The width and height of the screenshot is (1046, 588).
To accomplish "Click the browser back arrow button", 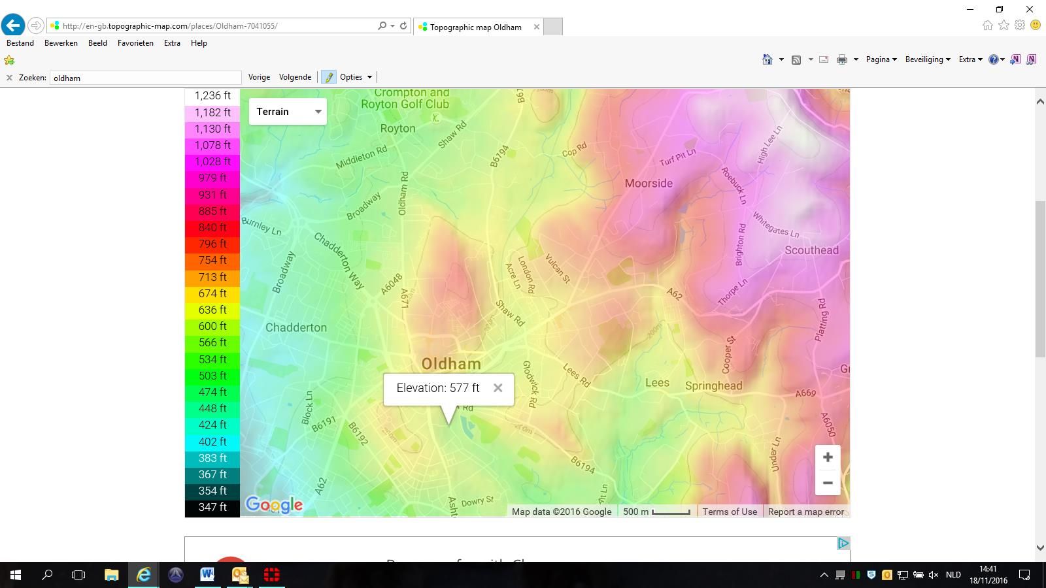I will [x=13, y=25].
